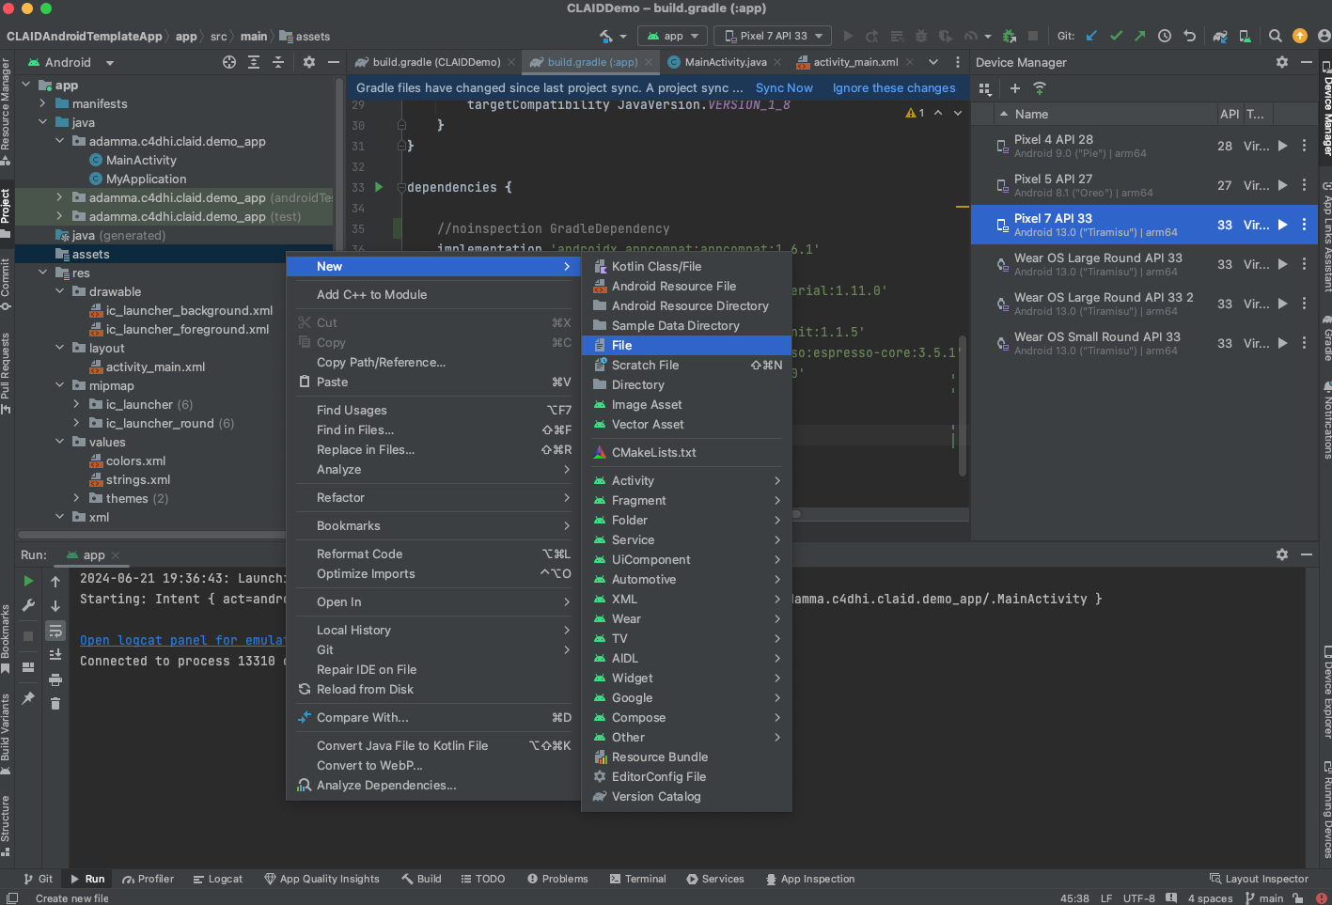
Task: Click Open logcat panel link
Action: 182,640
